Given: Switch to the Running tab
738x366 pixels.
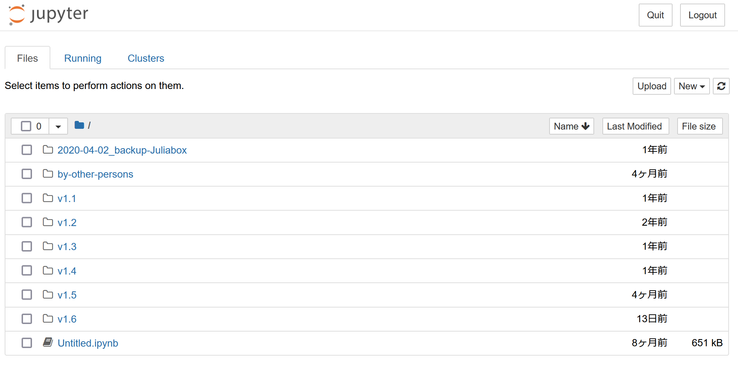Looking at the screenshot, I should click(x=83, y=58).
